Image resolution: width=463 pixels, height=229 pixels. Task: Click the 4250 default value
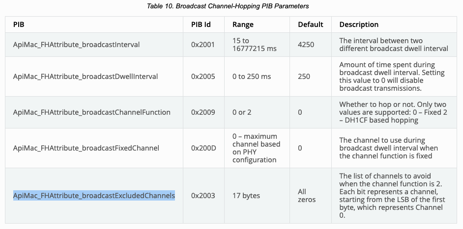click(x=307, y=45)
